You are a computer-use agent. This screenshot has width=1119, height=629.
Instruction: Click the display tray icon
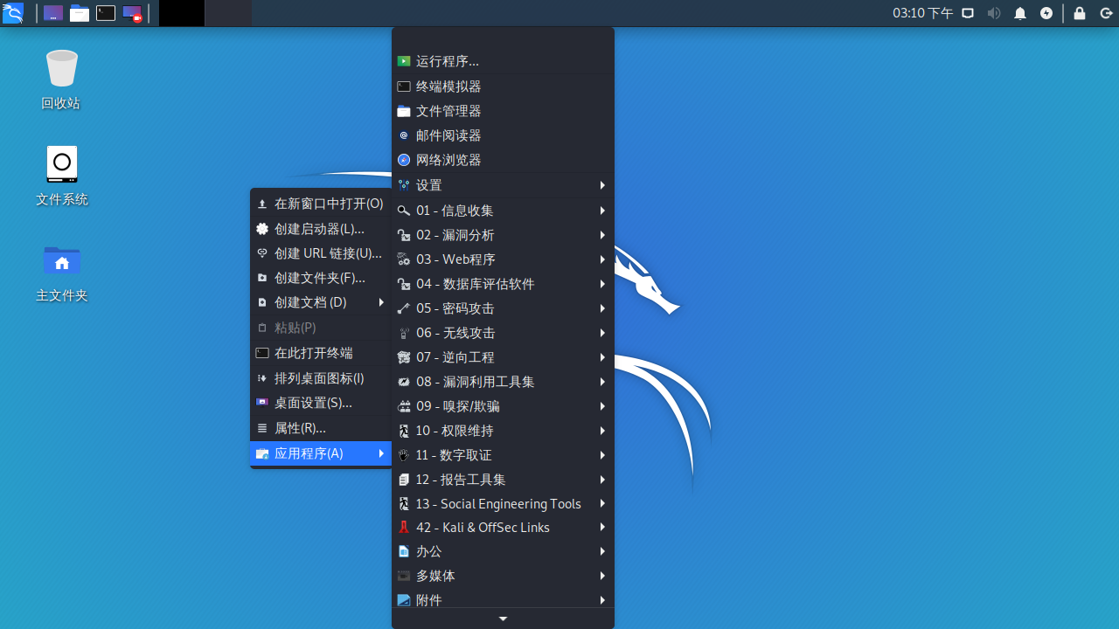click(x=968, y=13)
